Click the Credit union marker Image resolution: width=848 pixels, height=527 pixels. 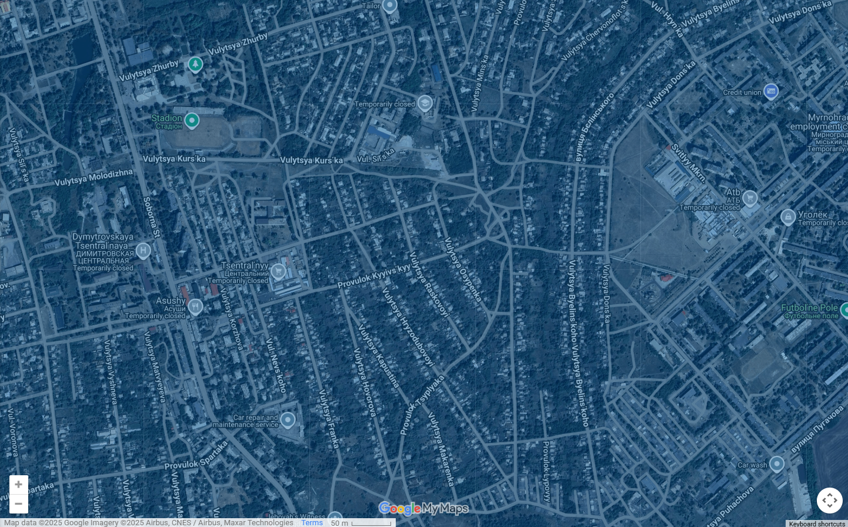(770, 92)
